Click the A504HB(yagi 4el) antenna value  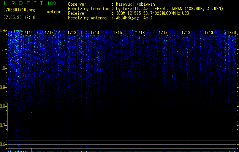click(x=134, y=18)
